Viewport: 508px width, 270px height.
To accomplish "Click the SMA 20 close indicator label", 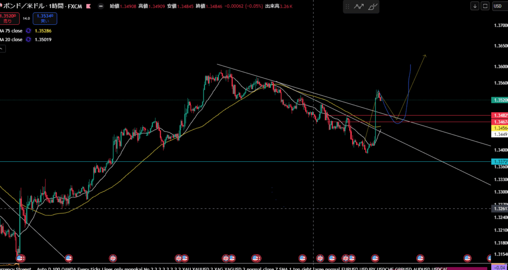I will pos(11,40).
